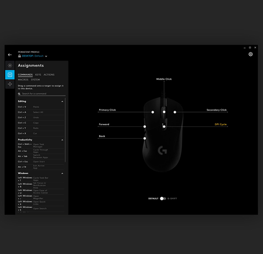Click the Search for a command field
This screenshot has height=254, width=263.
point(42,93)
